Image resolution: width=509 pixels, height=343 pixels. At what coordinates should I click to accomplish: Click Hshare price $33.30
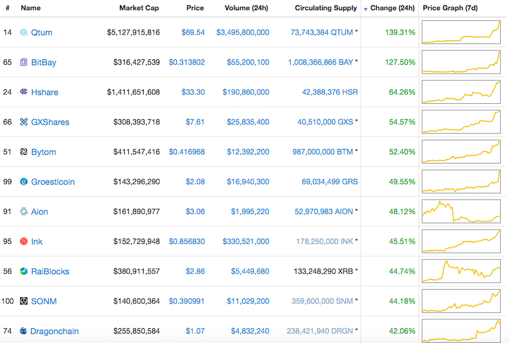(x=193, y=92)
